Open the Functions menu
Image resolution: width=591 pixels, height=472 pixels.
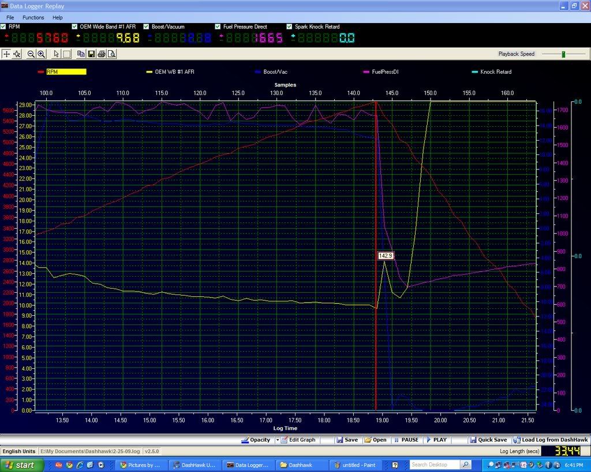pos(33,17)
